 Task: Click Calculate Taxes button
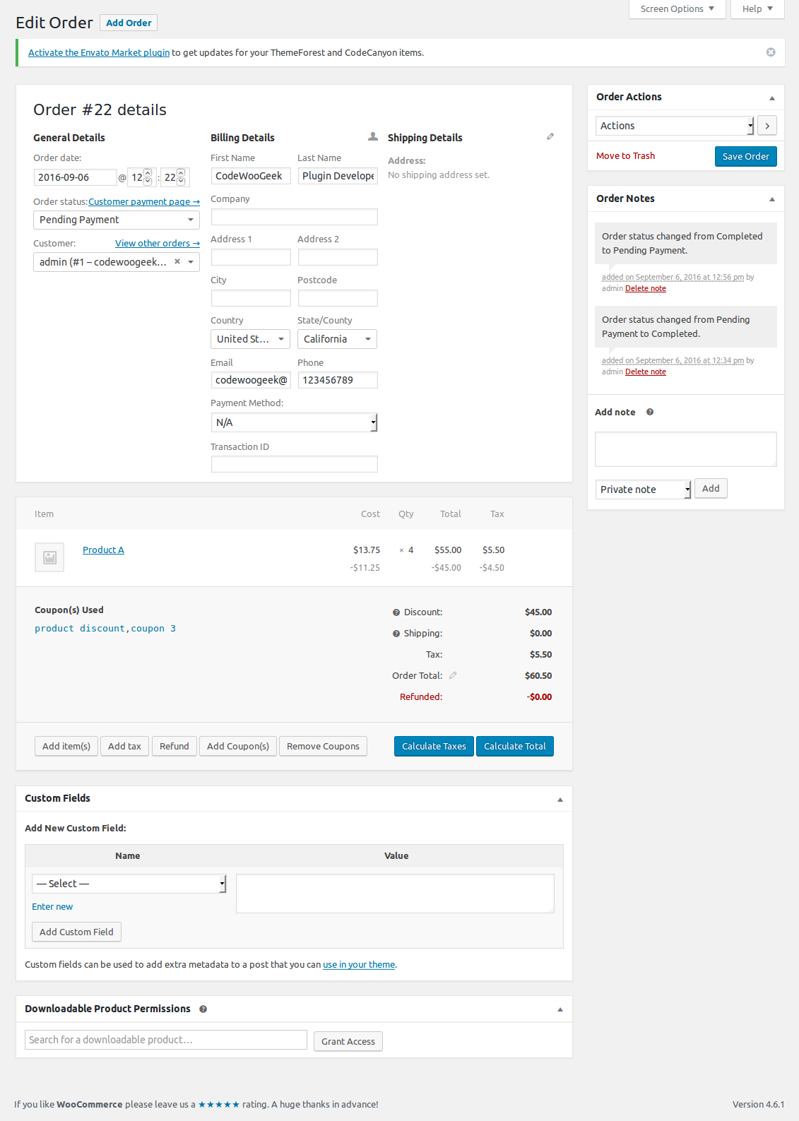(x=434, y=746)
